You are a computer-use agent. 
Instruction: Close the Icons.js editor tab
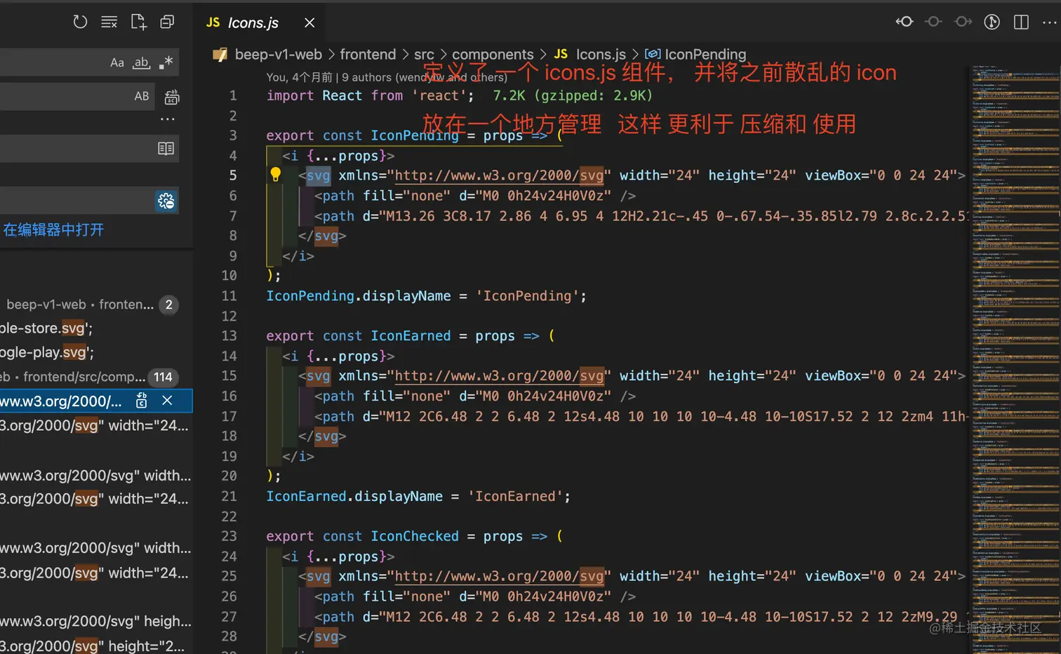309,23
